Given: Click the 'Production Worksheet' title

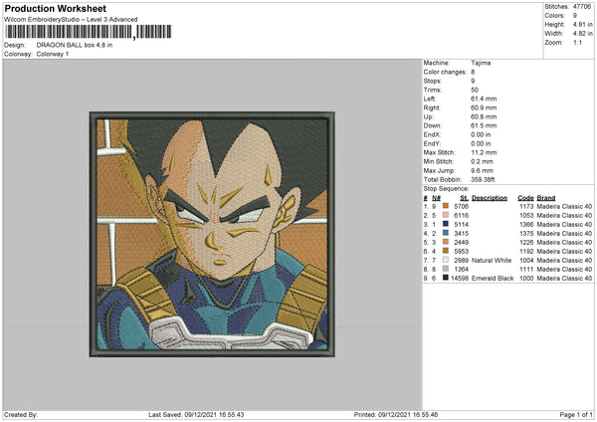Looking at the screenshot, I should point(56,8).
